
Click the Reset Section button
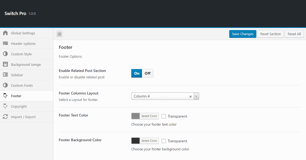coord(270,34)
